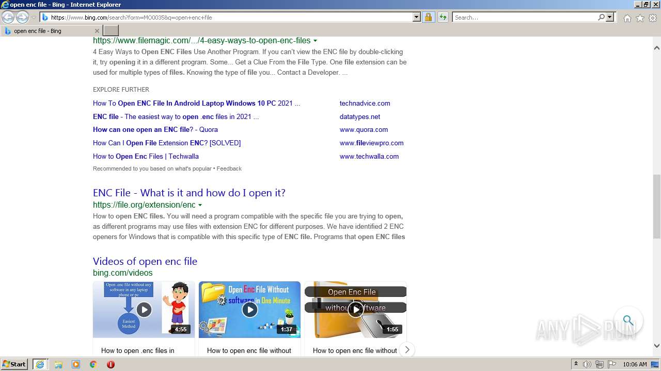Close the 'open enc file - Bing' tab
Image resolution: width=661 pixels, height=371 pixels.
(x=97, y=31)
